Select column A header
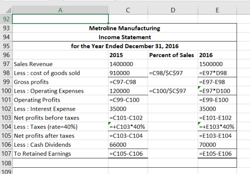The width and height of the screenshot is (250, 174). 60,10
